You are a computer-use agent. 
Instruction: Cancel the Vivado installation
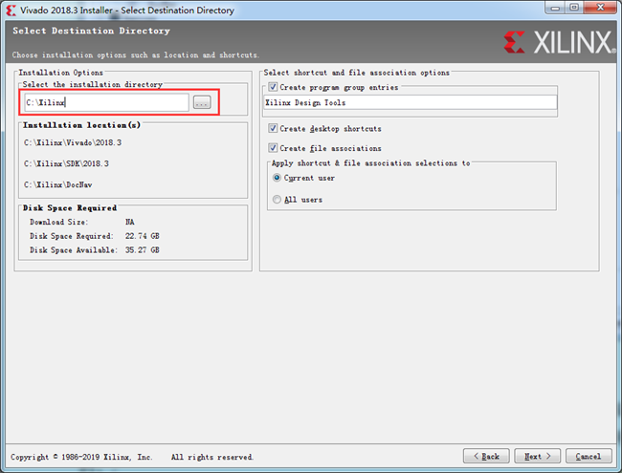coord(589,456)
